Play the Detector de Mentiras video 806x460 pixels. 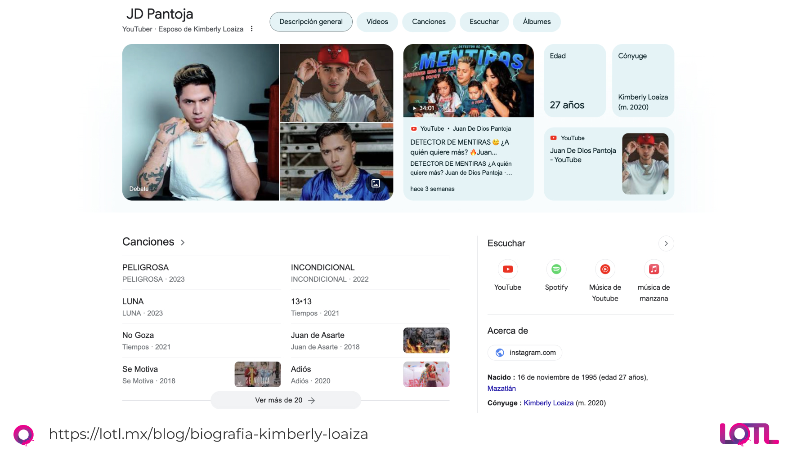coord(468,81)
